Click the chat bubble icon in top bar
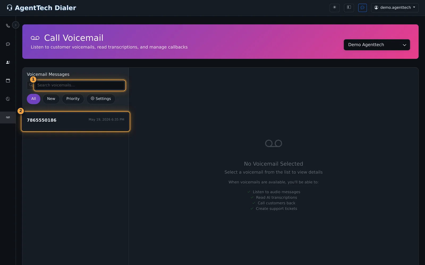 pyautogui.click(x=362, y=8)
